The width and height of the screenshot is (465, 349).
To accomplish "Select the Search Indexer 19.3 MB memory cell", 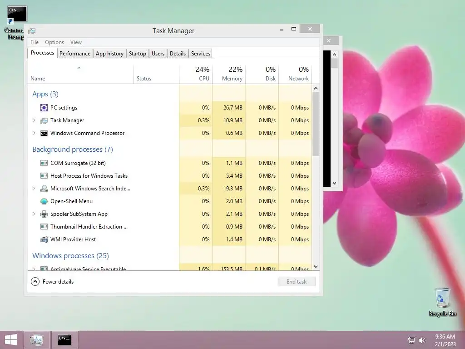I will 229,189.
